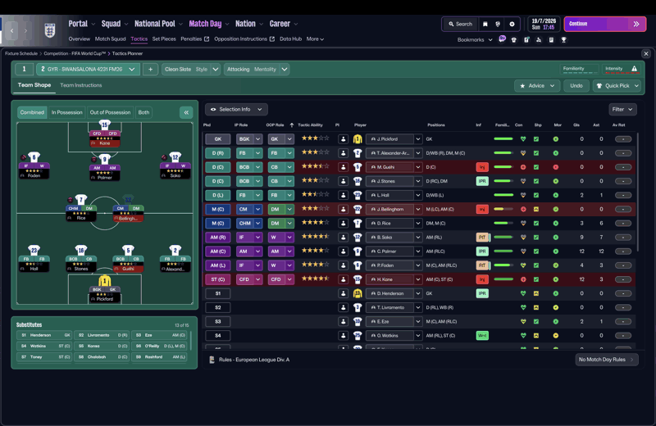
Task: Go forward with the right arrow
Action: click(25, 30)
